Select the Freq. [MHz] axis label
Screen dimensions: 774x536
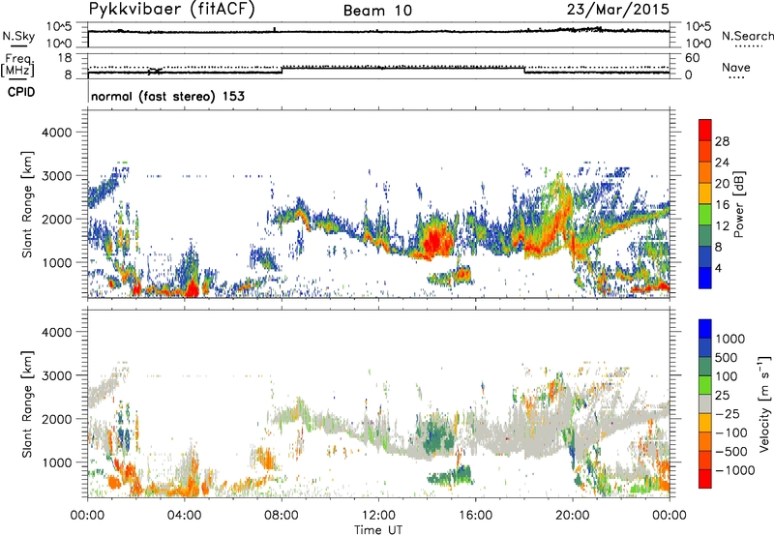pyautogui.click(x=17, y=66)
